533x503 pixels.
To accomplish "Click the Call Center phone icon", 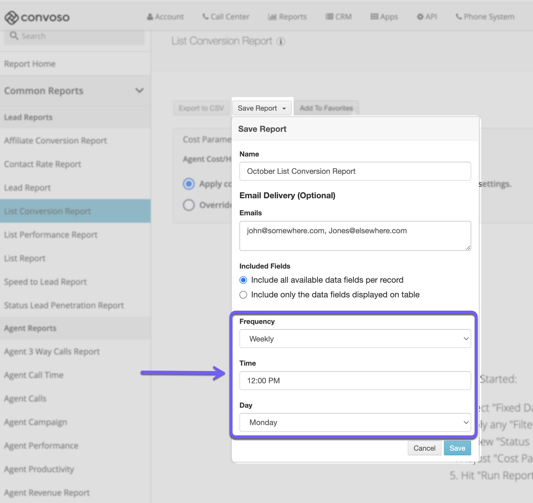I will (205, 17).
